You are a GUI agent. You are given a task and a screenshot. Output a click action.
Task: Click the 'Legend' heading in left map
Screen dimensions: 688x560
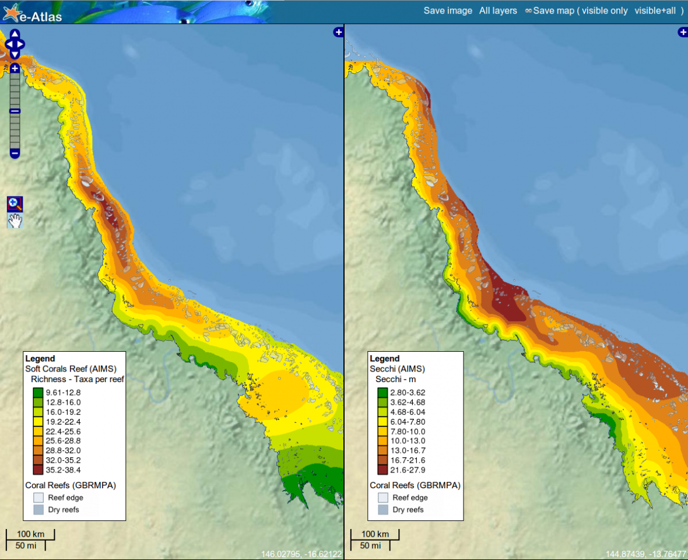coord(40,358)
